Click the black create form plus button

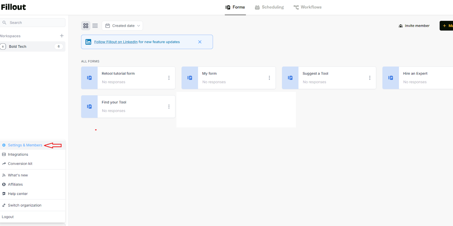coord(446,26)
